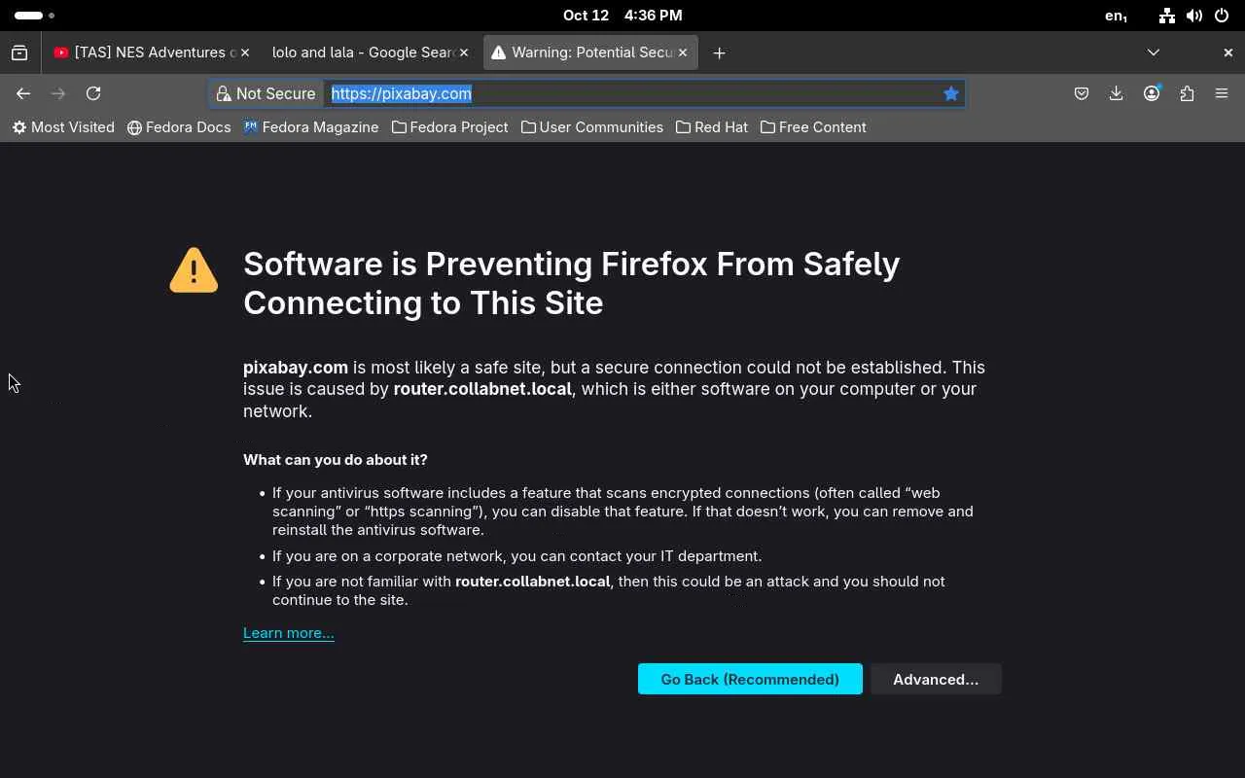
Task: Open the Downloads panel icon
Action: pos(1116,93)
